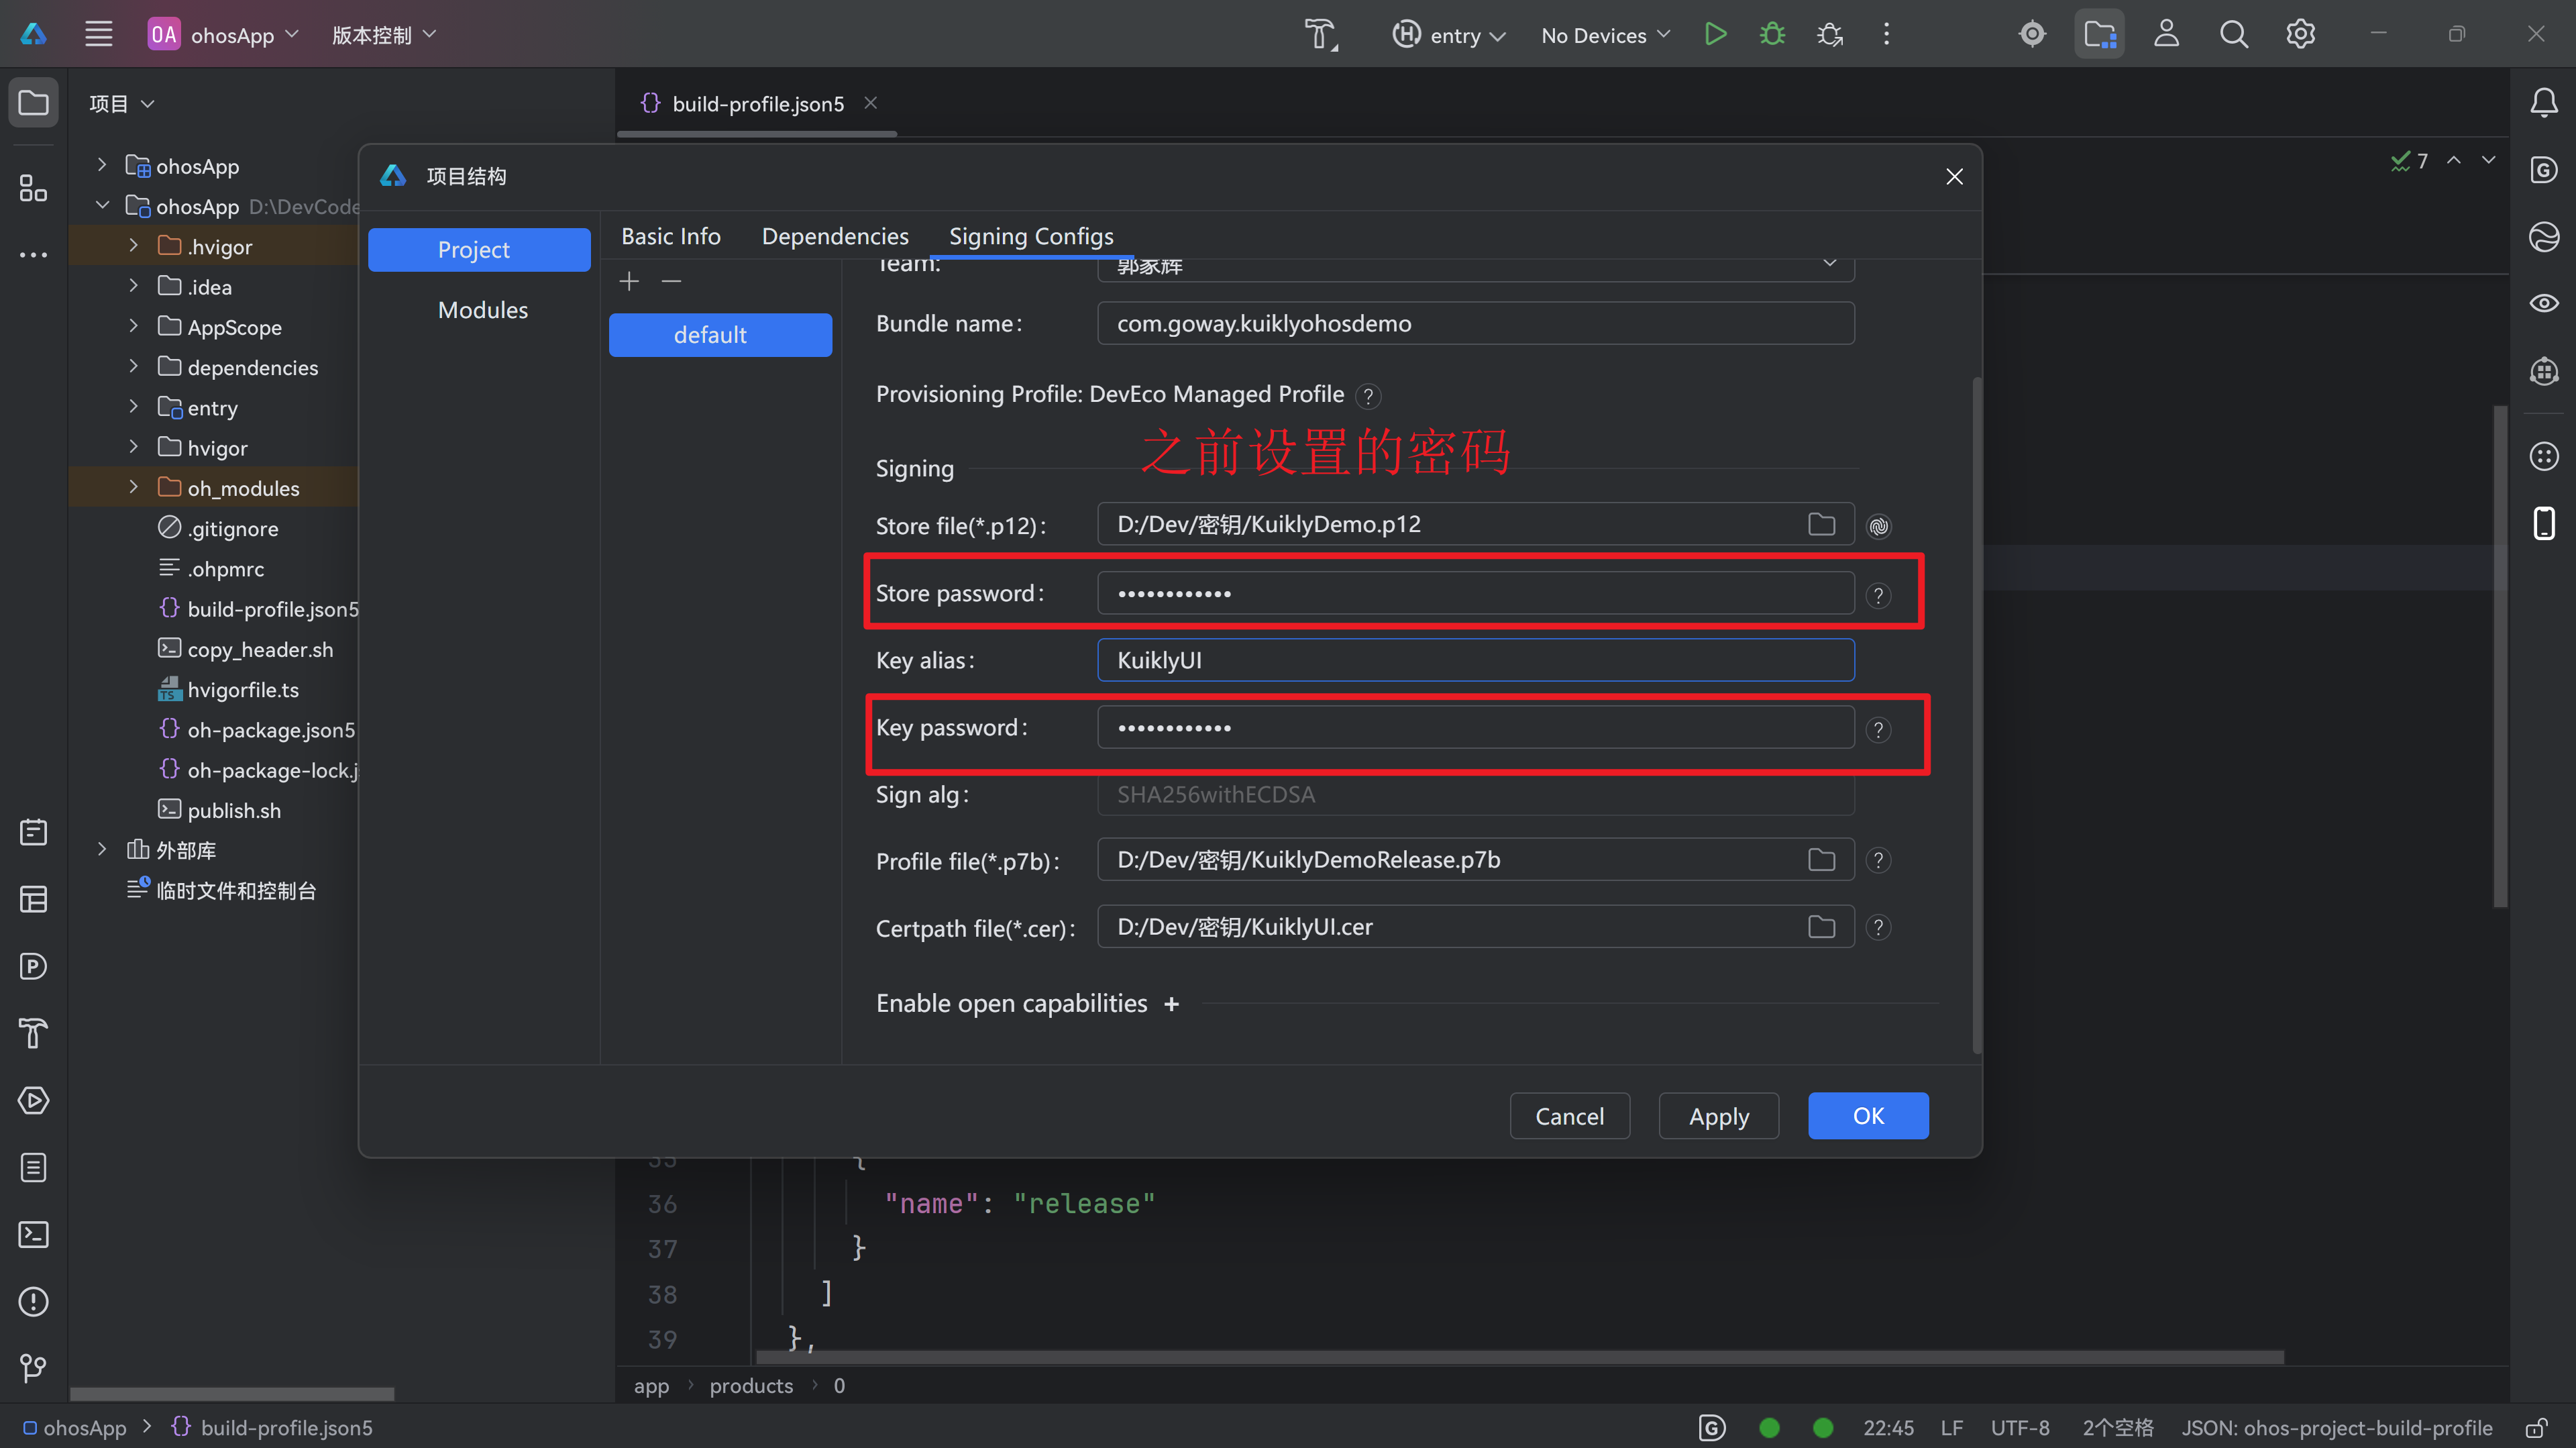Toggle the Project tool window folder icon
The height and width of the screenshot is (1448, 2576).
[x=34, y=103]
